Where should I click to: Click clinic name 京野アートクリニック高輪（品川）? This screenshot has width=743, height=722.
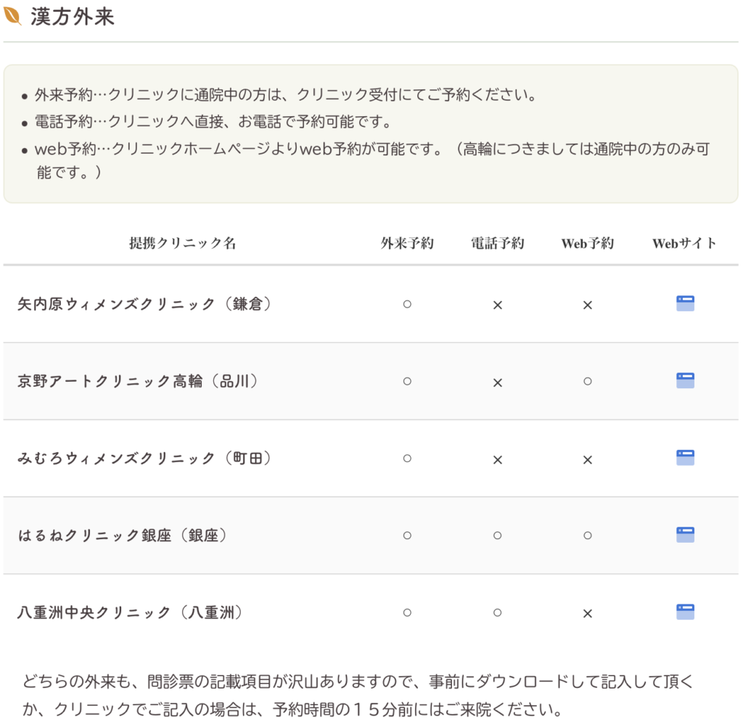coord(138,382)
